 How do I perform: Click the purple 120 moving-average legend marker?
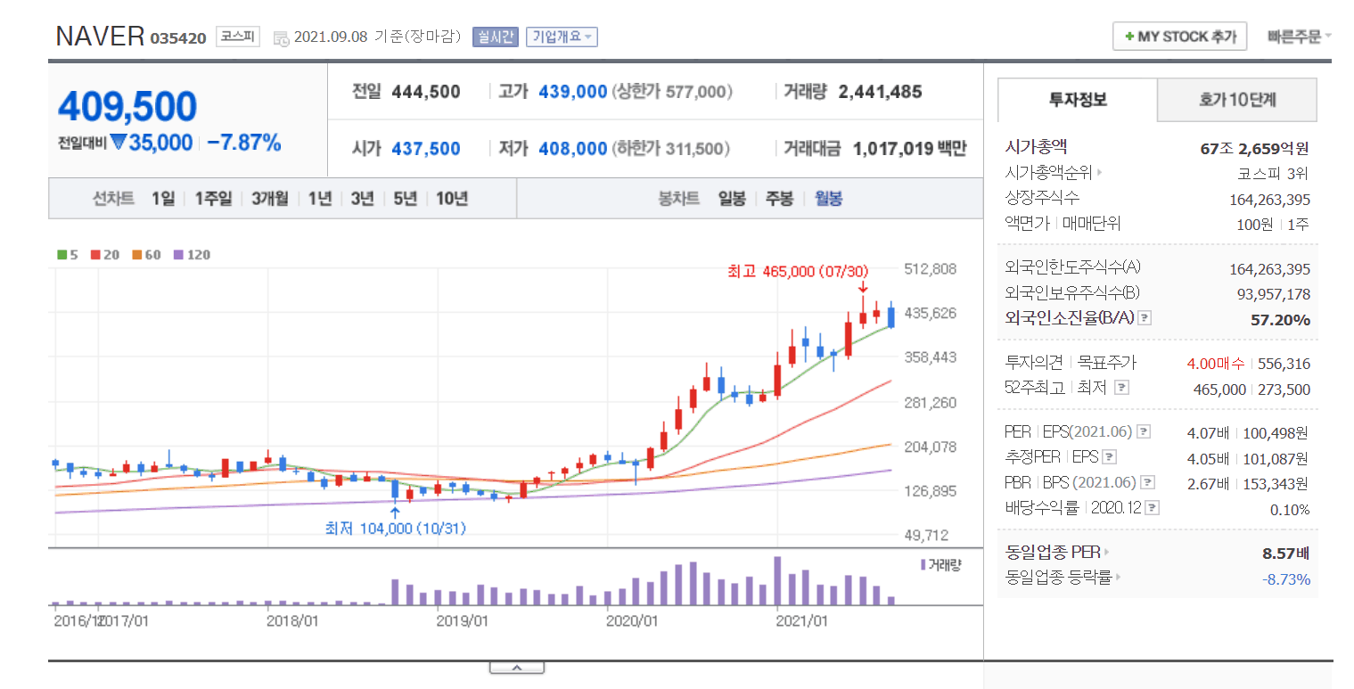tap(177, 255)
